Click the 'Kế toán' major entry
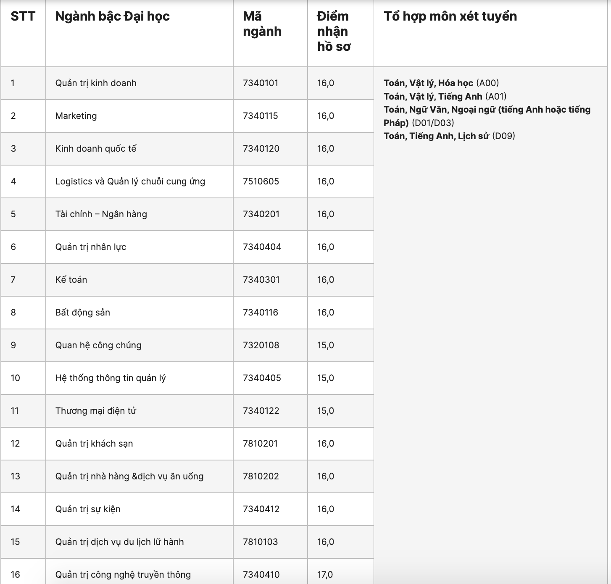This screenshot has width=611, height=584. (x=71, y=280)
